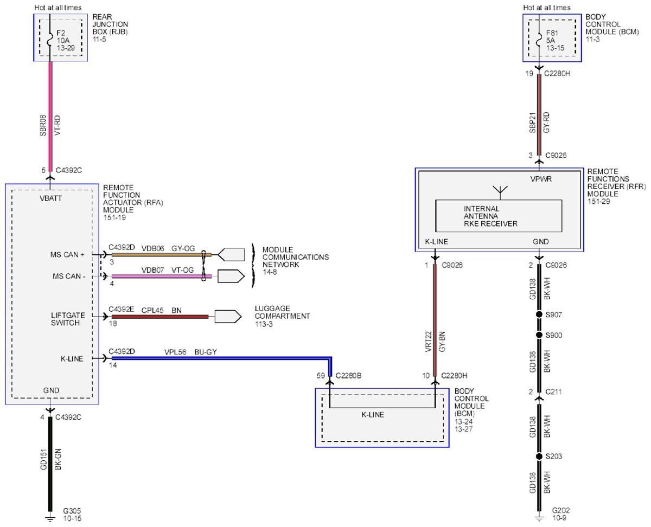Click Hot at all times above RJB
651x527 pixels.
pos(57,8)
